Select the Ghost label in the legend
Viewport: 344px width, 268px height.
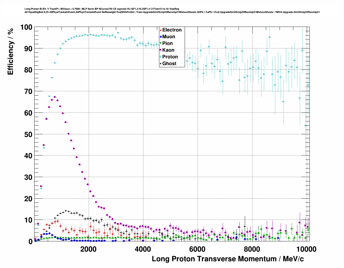tap(169, 64)
